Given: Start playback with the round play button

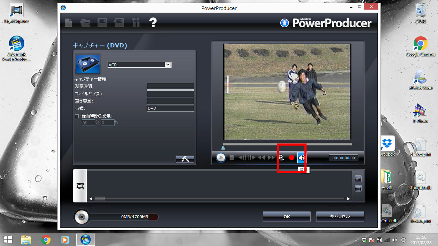Looking at the screenshot, I should pyautogui.click(x=221, y=158).
